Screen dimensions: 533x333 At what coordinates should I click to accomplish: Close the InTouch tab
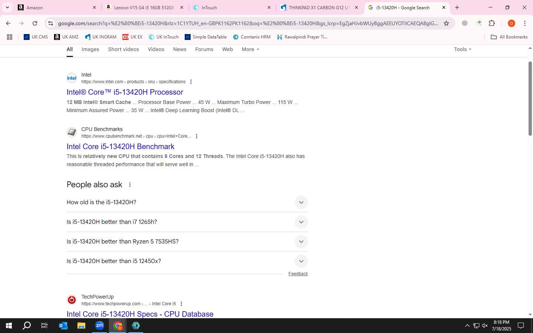(269, 7)
